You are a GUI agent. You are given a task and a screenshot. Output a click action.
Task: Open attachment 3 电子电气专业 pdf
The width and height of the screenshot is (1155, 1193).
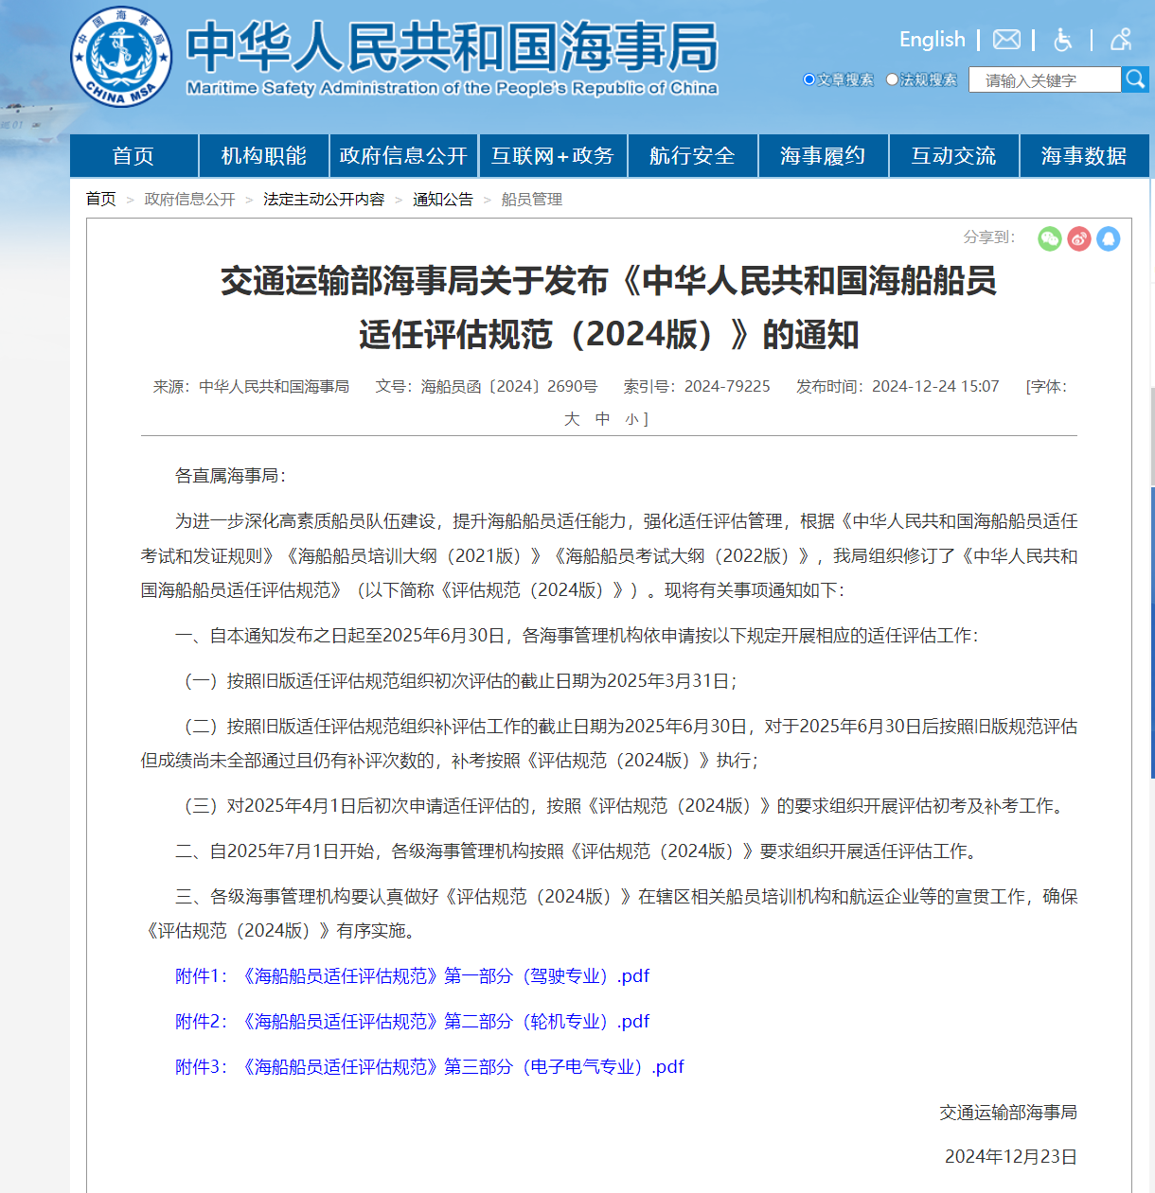pyautogui.click(x=430, y=1066)
